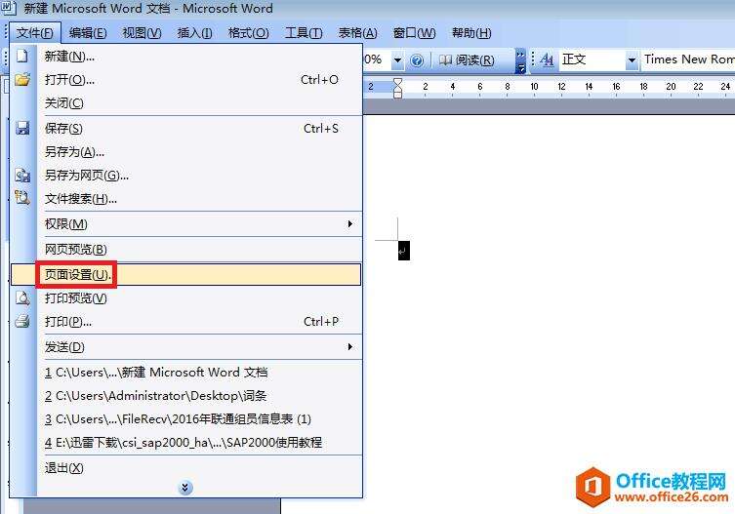Choose 关闭(C) menu entry
The width and height of the screenshot is (735, 514).
tap(185, 103)
